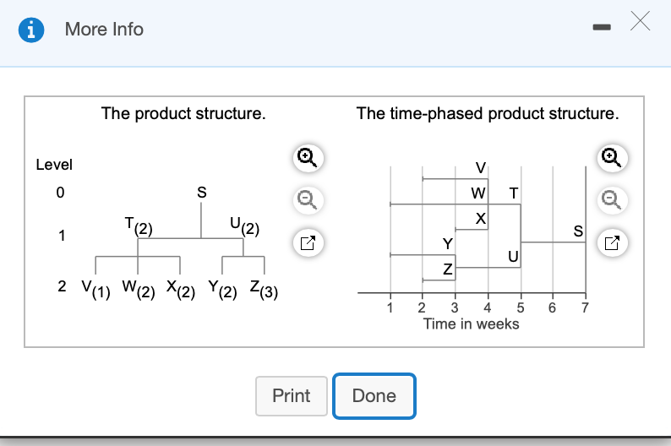
Task: Click the 'Time in weeks' axis label
Action: (x=472, y=324)
